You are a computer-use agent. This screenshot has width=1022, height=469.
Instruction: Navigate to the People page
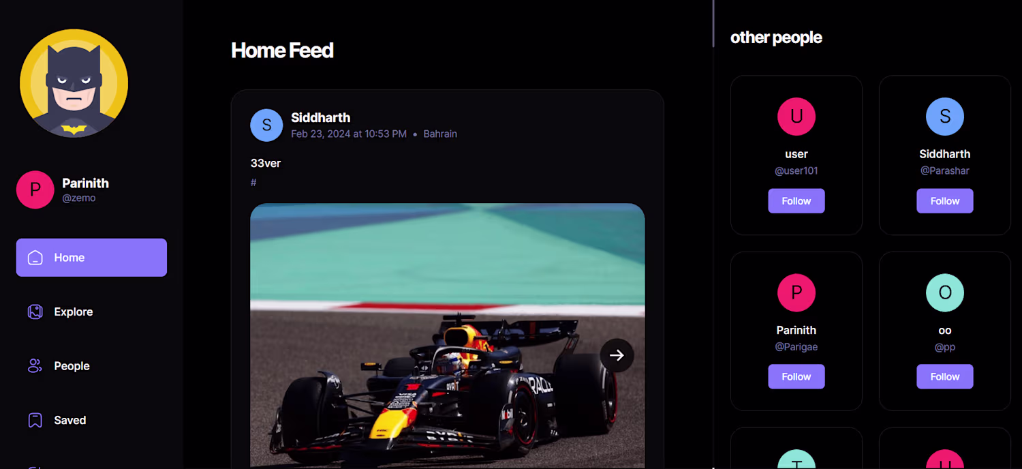click(x=72, y=366)
